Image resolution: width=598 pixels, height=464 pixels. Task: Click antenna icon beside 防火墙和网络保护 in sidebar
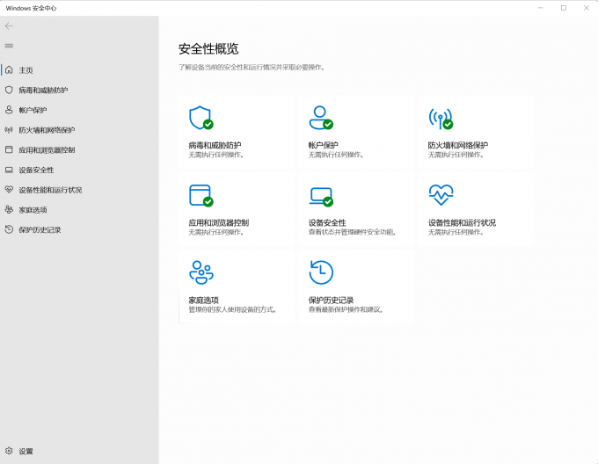[x=9, y=130]
